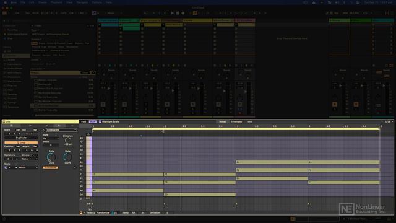The height and width of the screenshot is (223, 396).
Task: Click the Stop button in transport
Action: [x=178, y=13]
